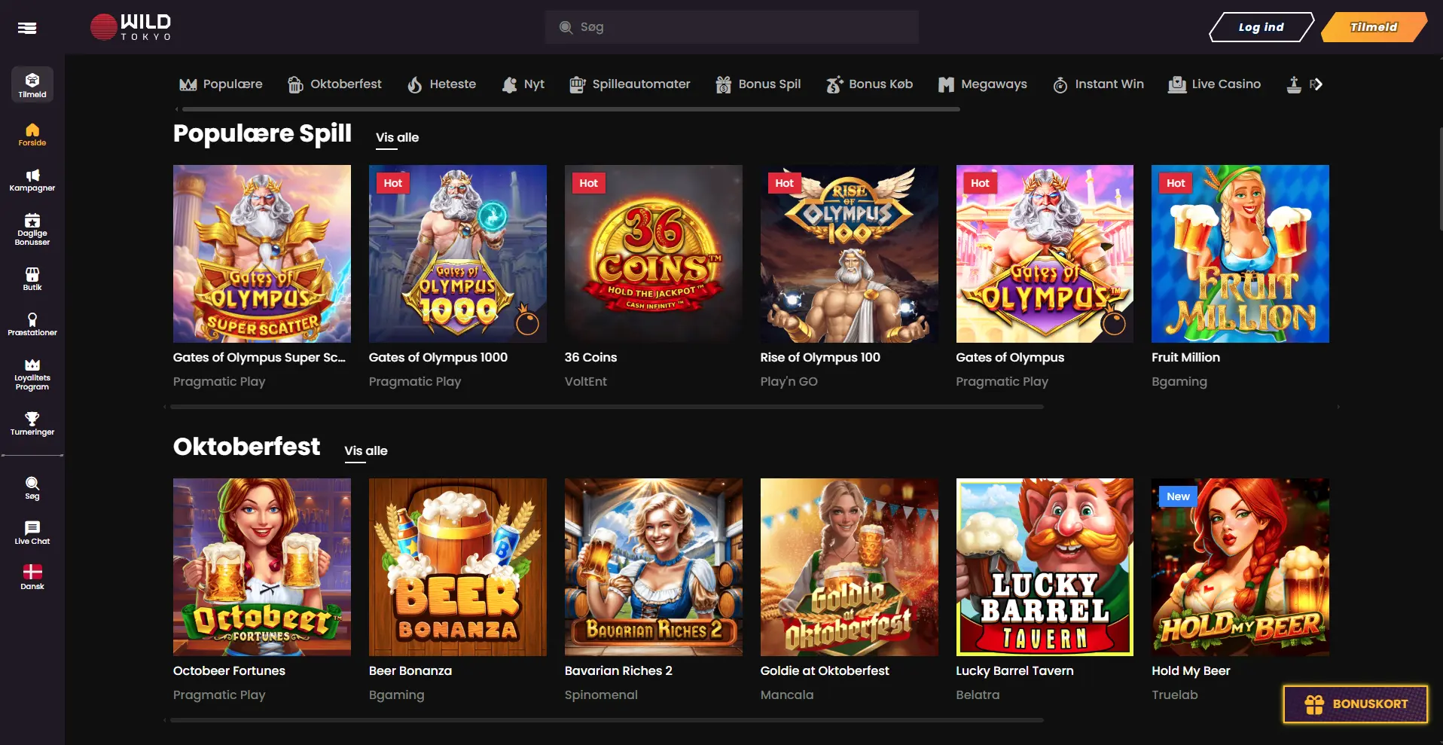
Task: Switch to the Megaways category tab
Action: pos(983,84)
